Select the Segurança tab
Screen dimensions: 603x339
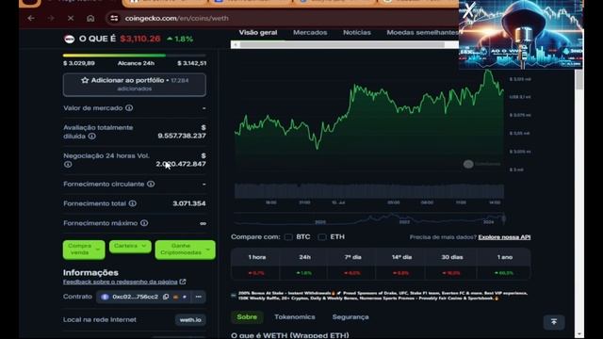[350, 317]
